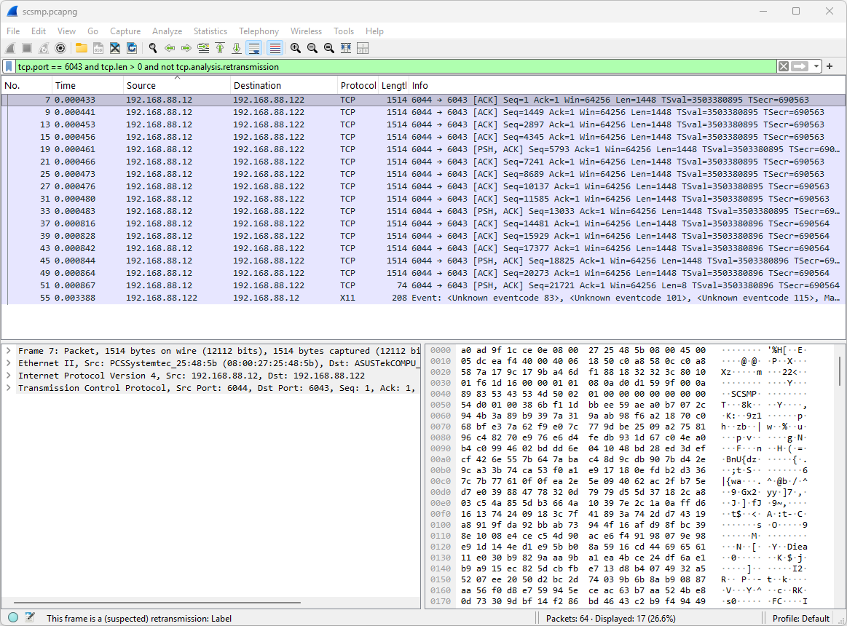Click the restart capture icon
The width and height of the screenshot is (847, 626).
(44, 48)
